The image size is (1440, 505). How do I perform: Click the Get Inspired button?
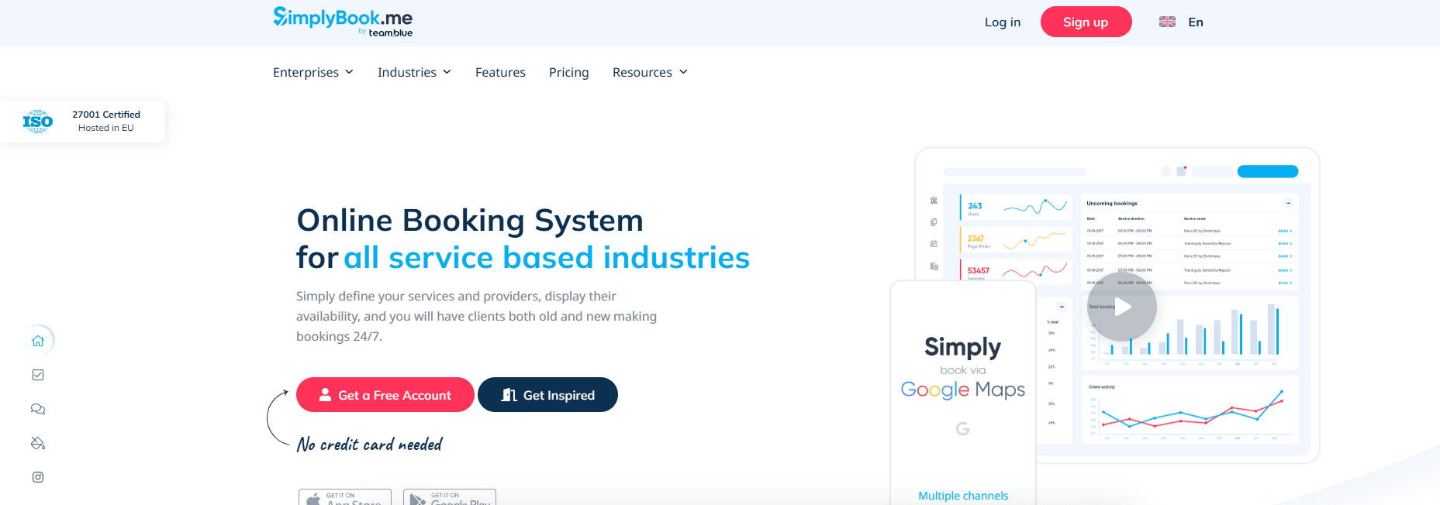[x=547, y=395]
